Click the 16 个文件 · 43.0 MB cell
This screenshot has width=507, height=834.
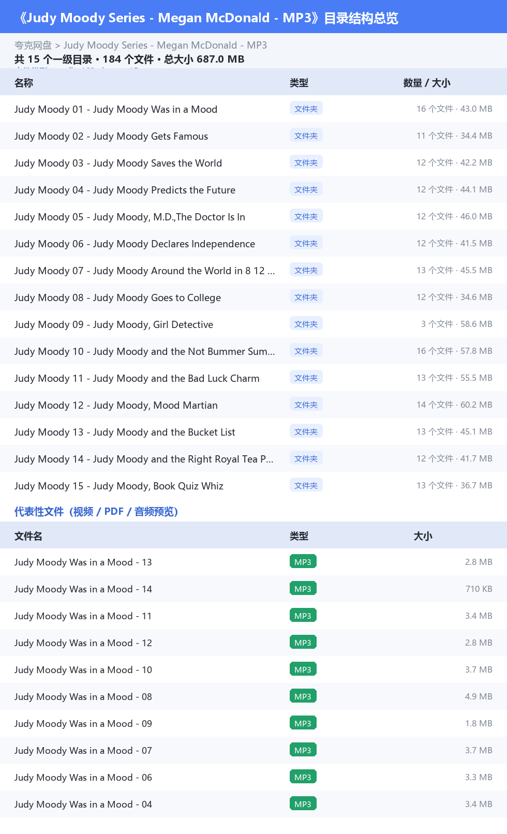click(x=454, y=109)
